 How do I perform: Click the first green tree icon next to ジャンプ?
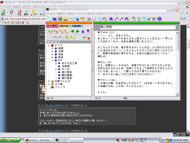(67, 37)
